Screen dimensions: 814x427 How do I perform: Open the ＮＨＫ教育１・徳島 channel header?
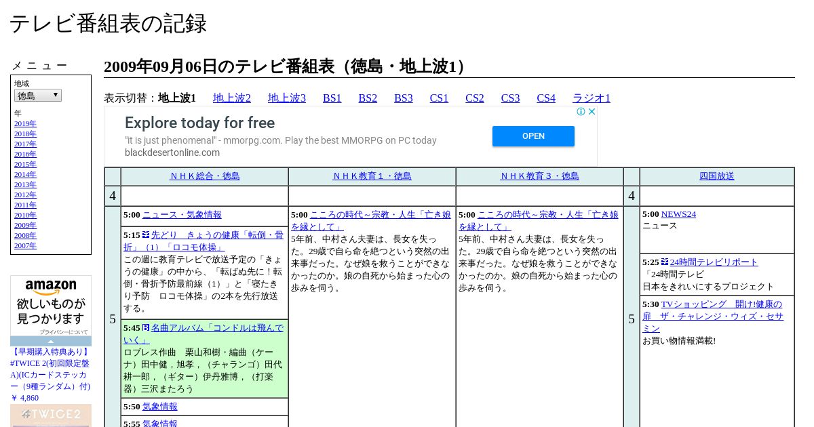pyautogui.click(x=372, y=176)
